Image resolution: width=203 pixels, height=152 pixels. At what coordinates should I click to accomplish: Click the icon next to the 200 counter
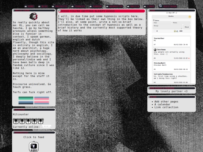click(x=177, y=31)
